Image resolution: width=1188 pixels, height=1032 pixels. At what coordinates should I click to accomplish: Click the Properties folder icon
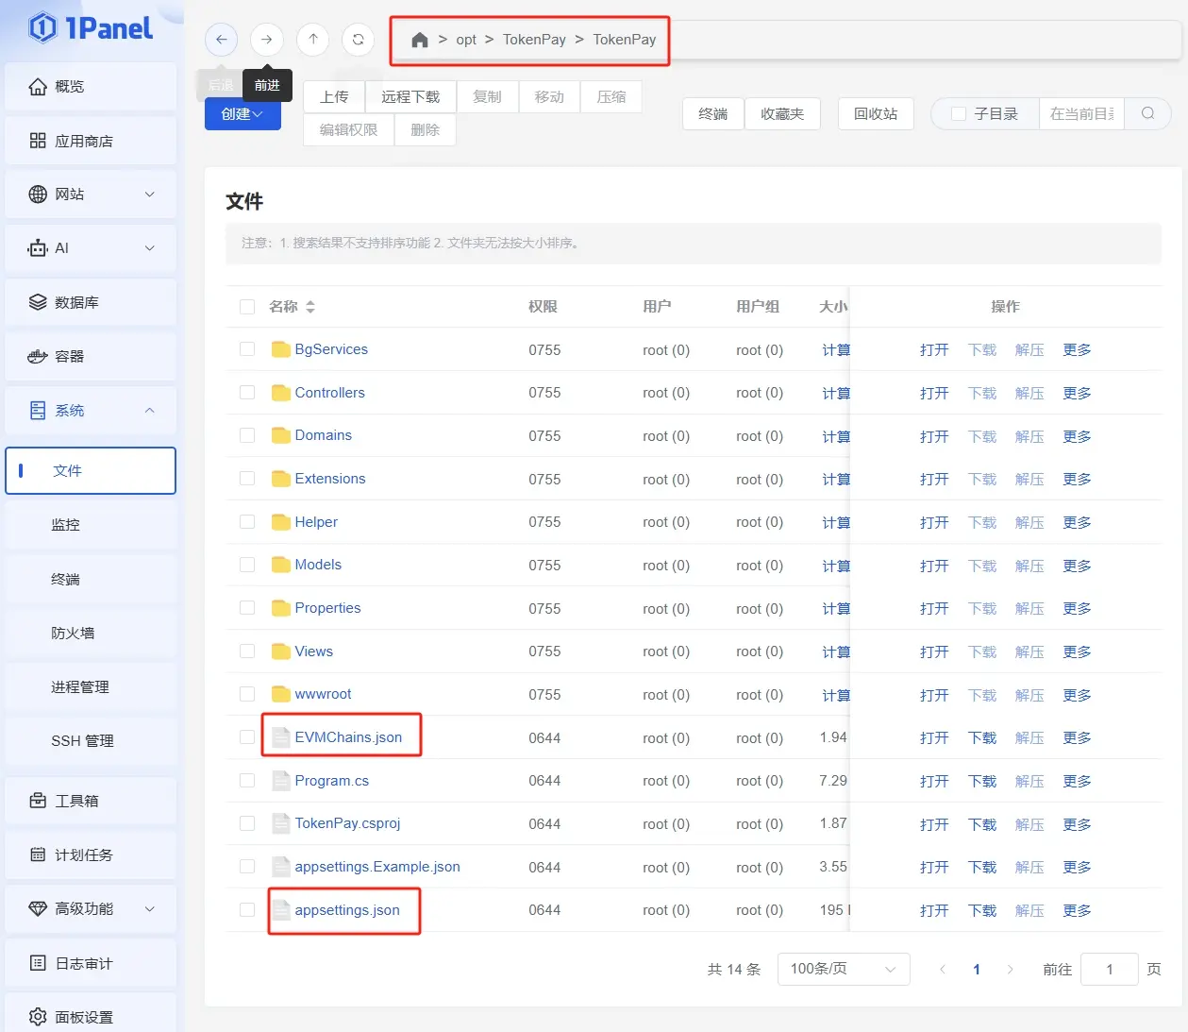[x=280, y=608]
